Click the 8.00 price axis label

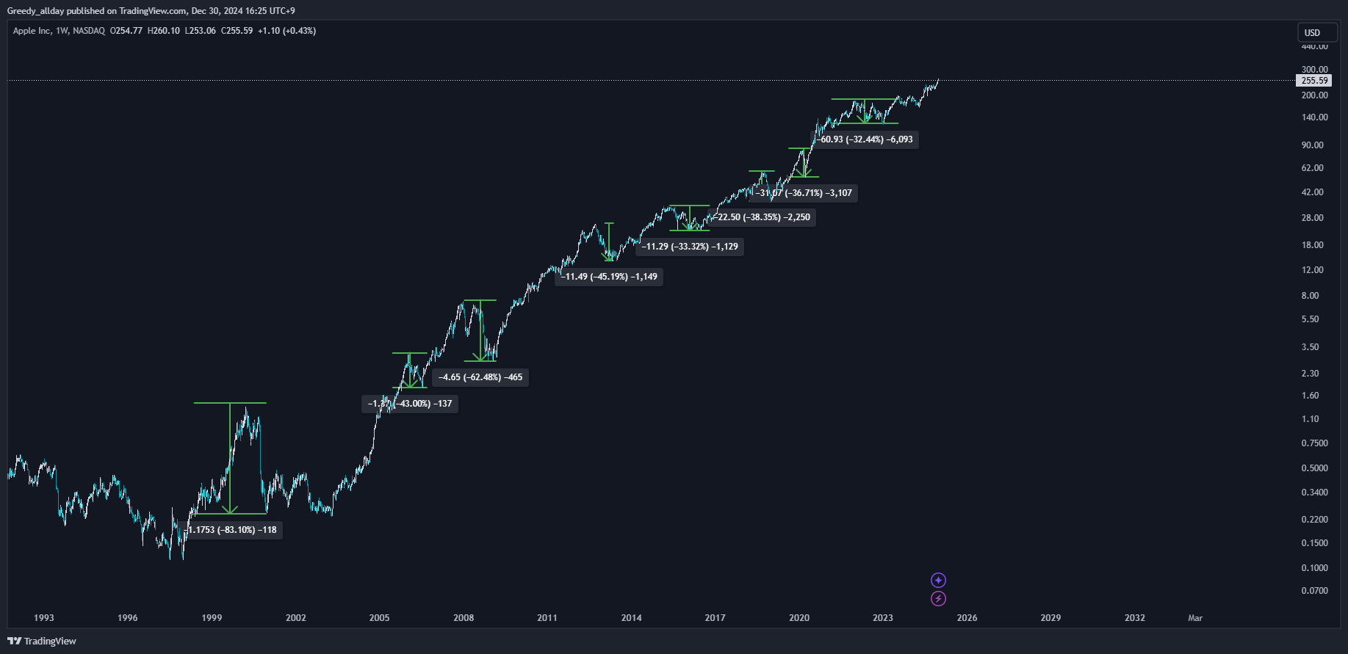1310,296
